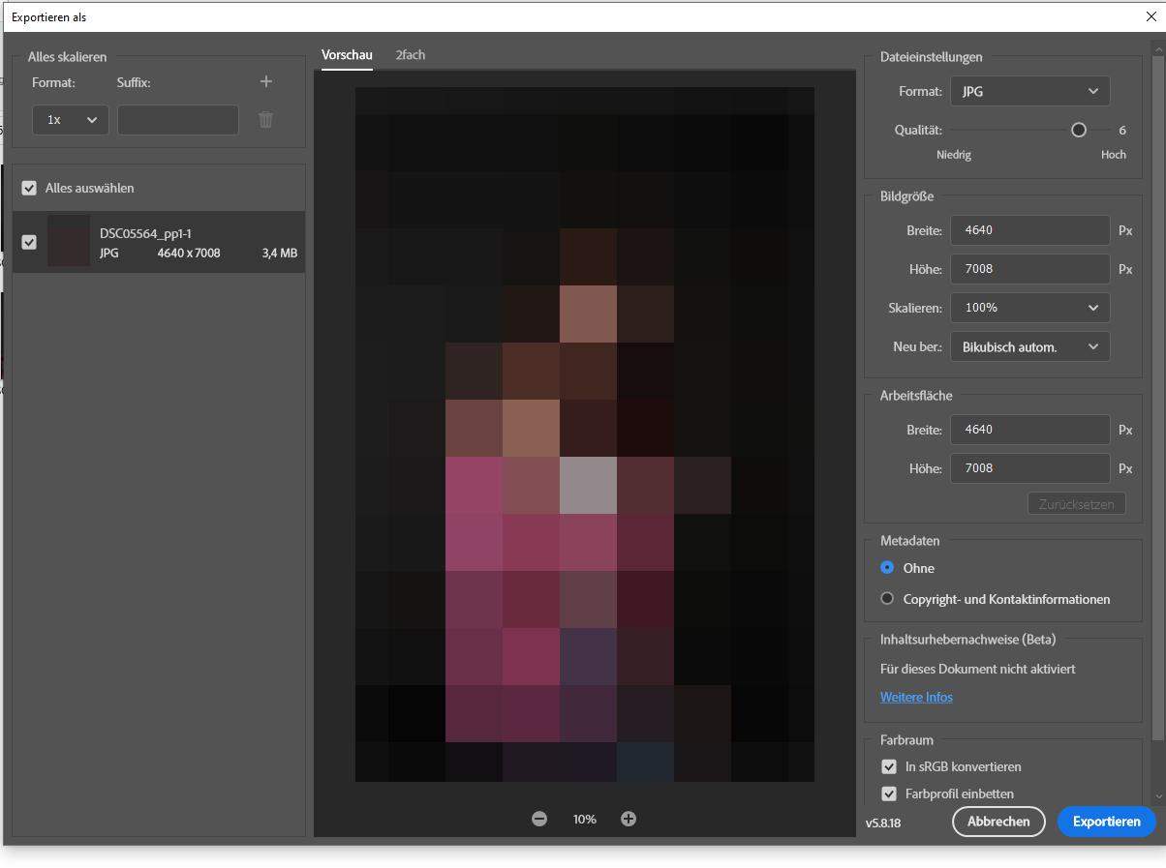Open the Weitere Infos link
The image size is (1166, 868).
click(x=916, y=697)
